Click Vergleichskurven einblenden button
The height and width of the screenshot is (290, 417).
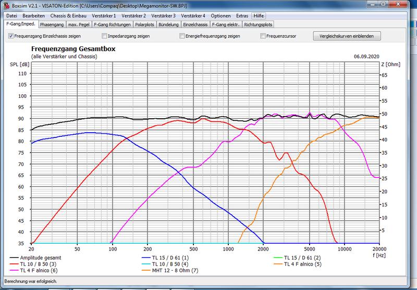tap(347, 36)
